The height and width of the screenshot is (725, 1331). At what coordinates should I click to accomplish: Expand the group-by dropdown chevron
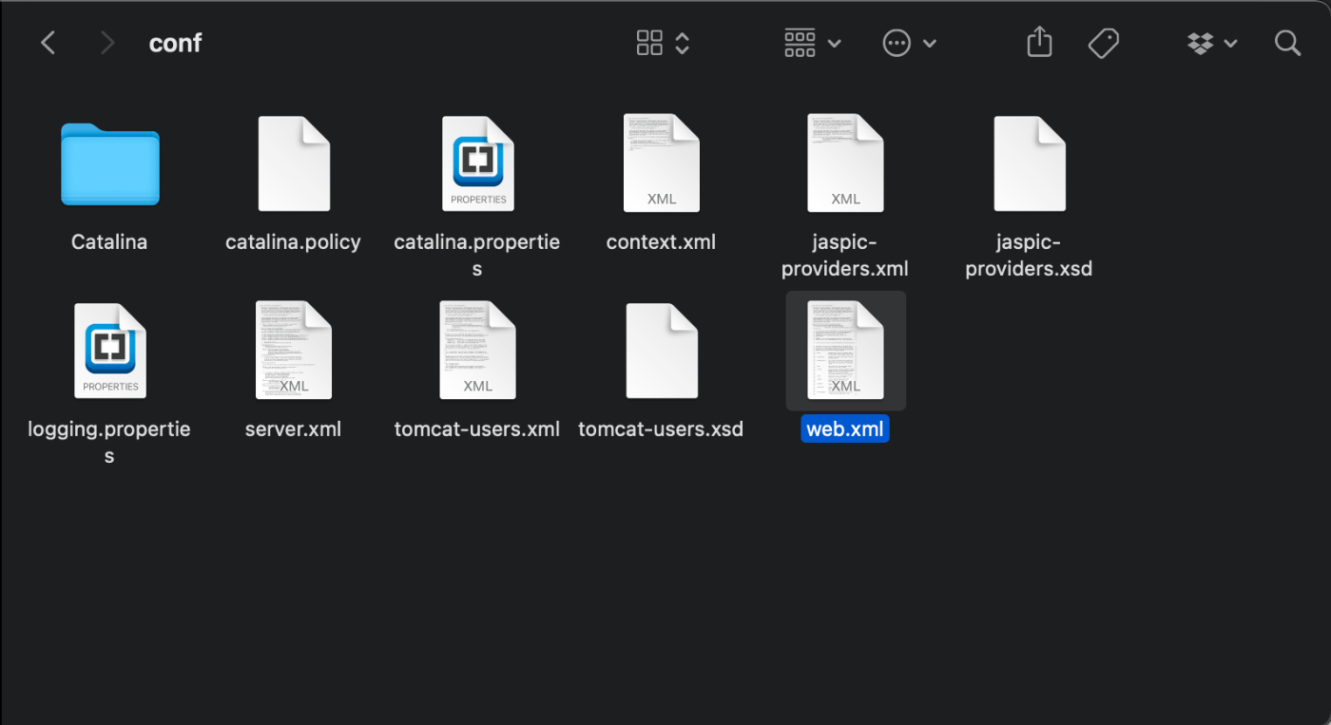(x=835, y=44)
